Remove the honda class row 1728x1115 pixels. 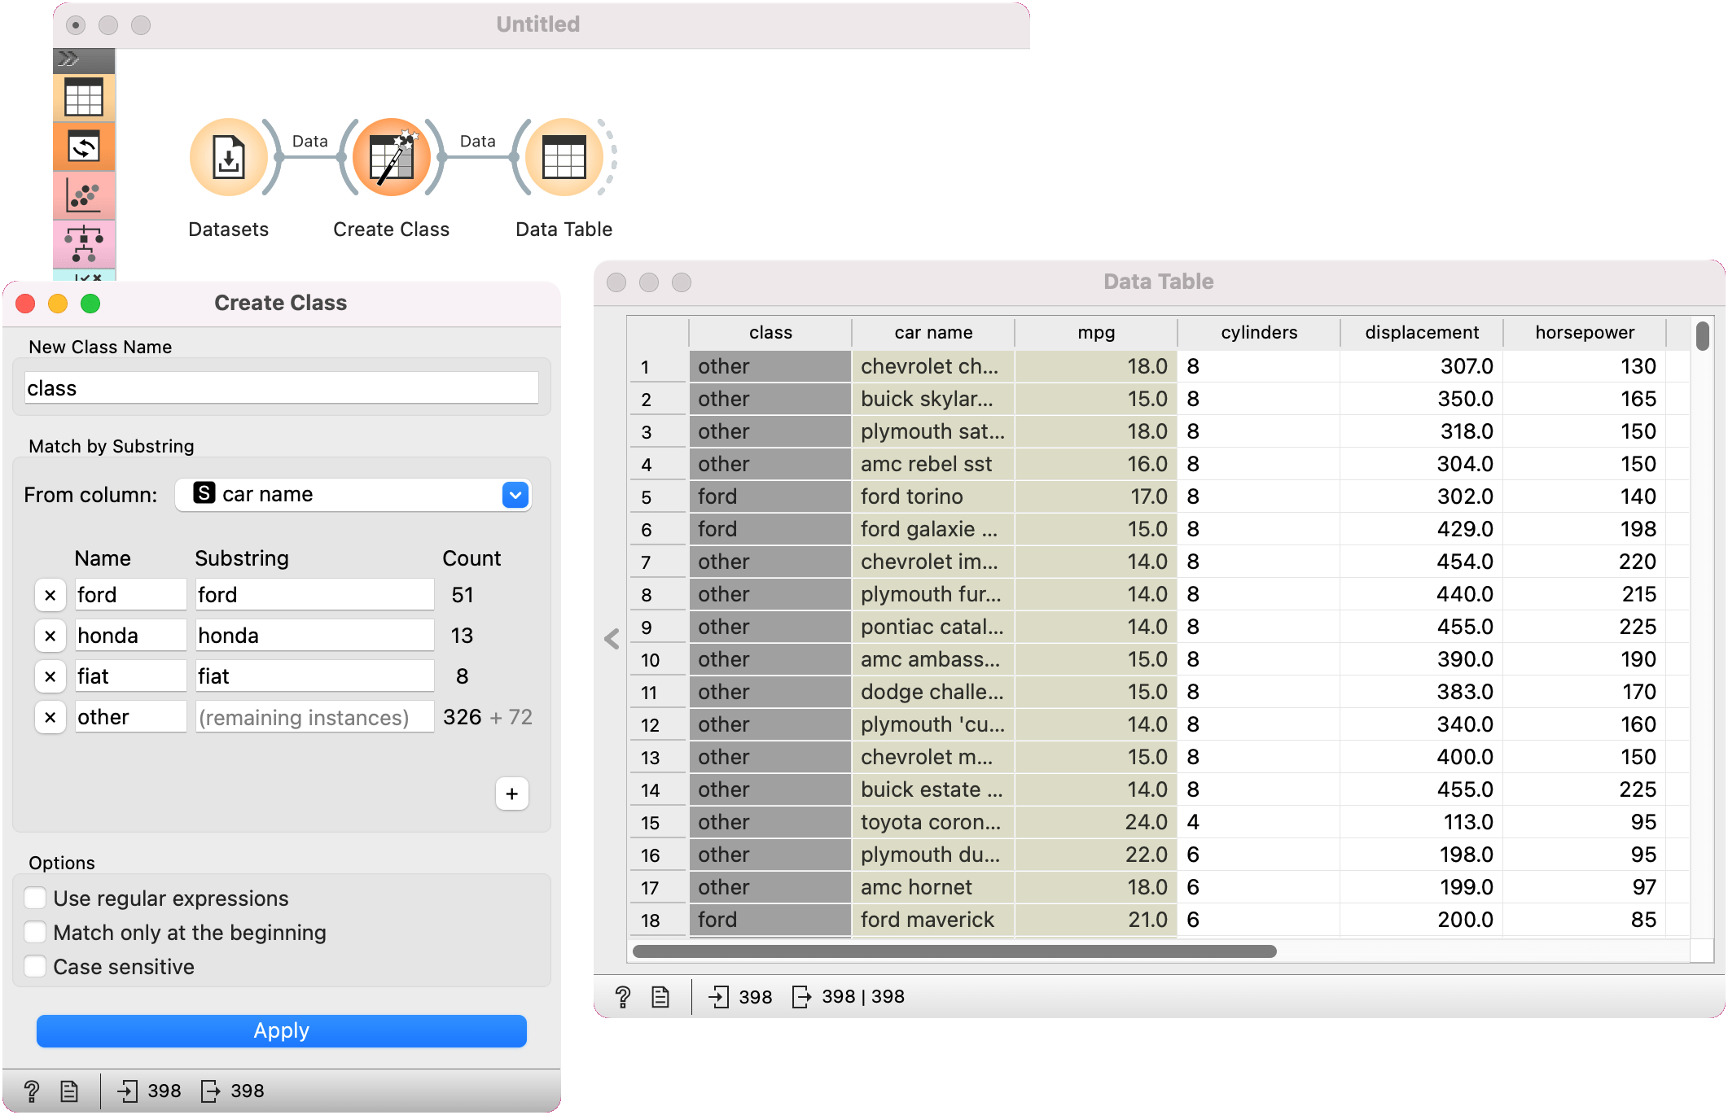click(x=50, y=635)
